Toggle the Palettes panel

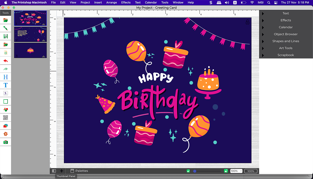[x=79, y=171]
